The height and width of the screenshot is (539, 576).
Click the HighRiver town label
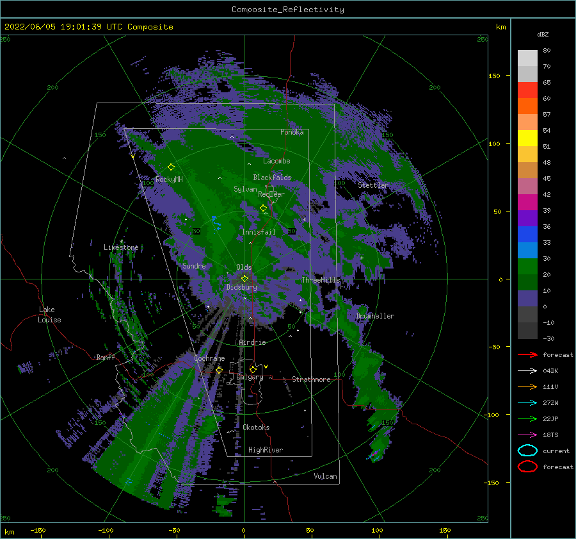point(266,450)
